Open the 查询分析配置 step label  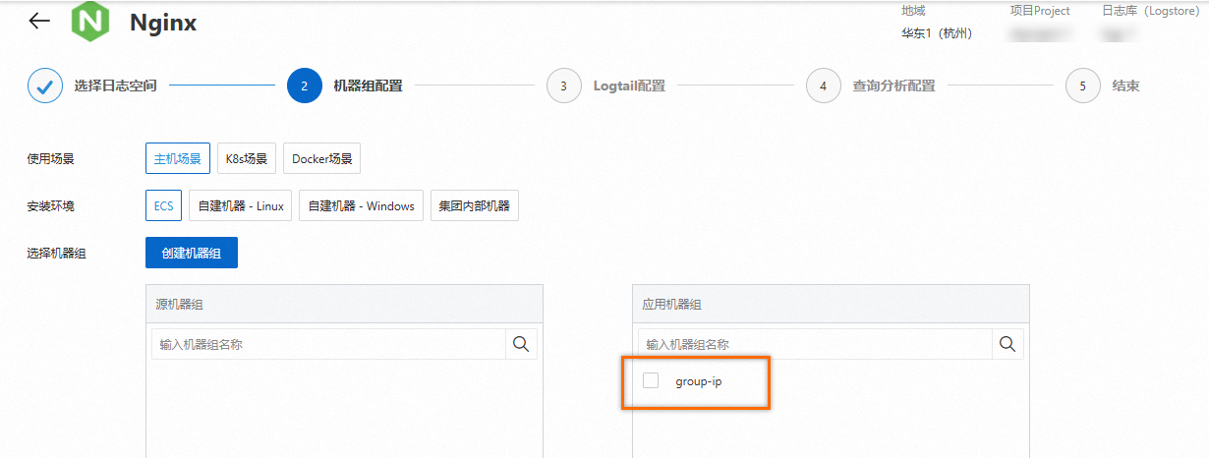click(894, 86)
